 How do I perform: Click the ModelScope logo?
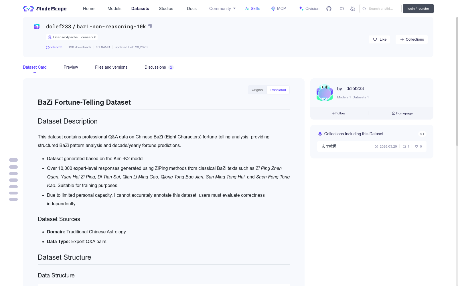coord(45,9)
